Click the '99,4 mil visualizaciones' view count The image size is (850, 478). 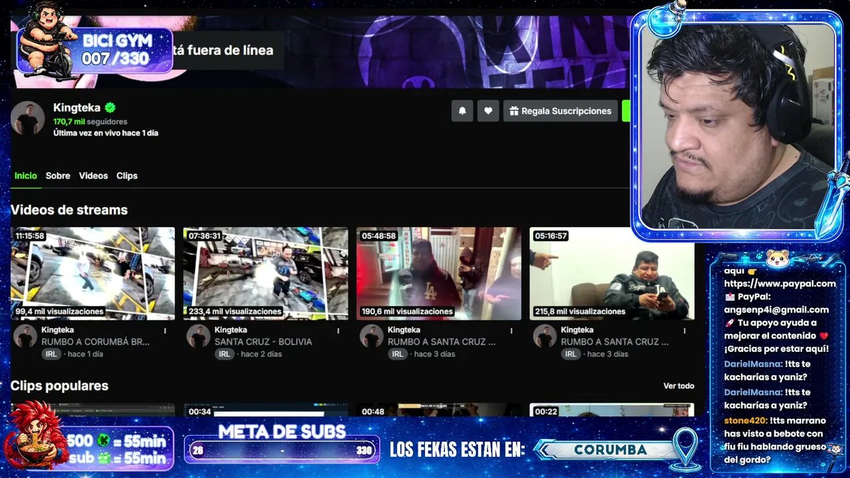pyautogui.click(x=60, y=311)
